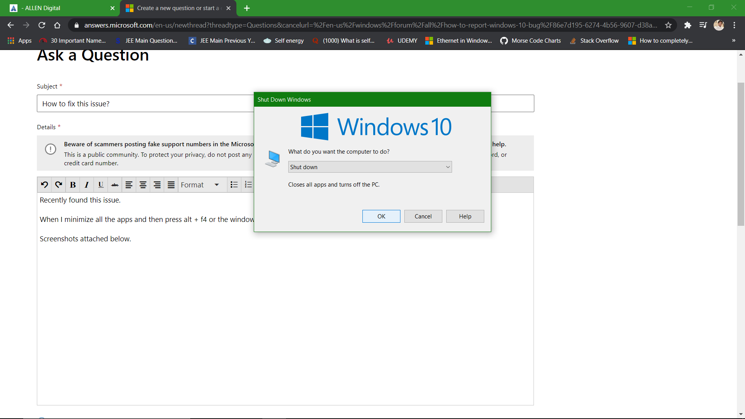Go to the browser Home page
Image resolution: width=745 pixels, height=419 pixels.
pos(57,25)
